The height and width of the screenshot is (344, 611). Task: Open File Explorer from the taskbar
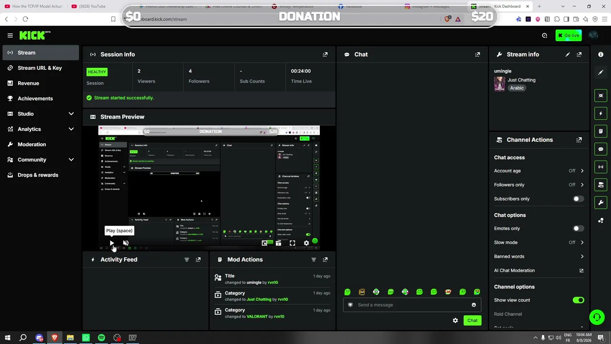70,338
